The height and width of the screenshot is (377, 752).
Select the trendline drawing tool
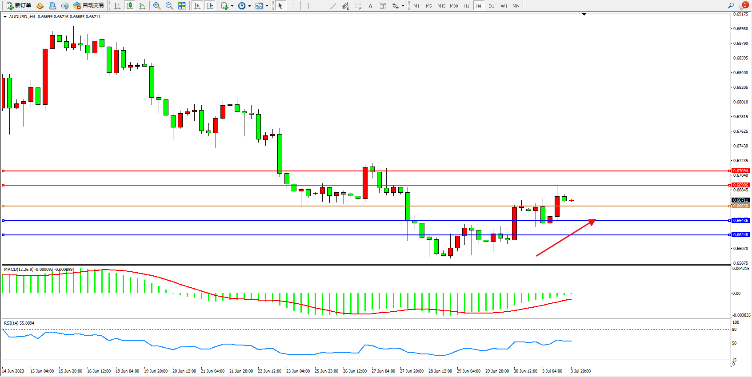(333, 6)
